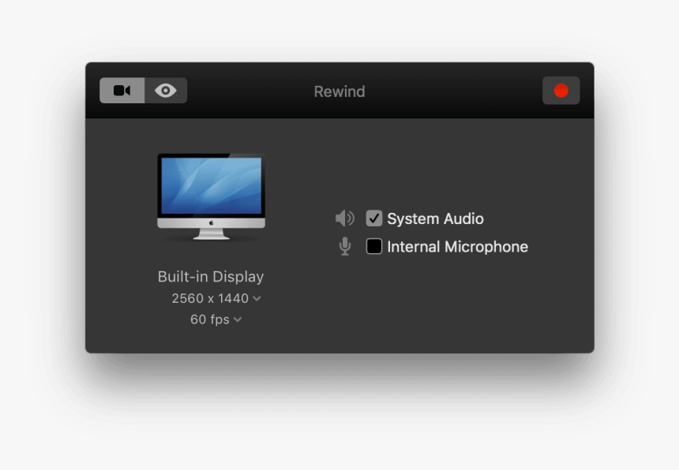Click the Built-in Display label
The width and height of the screenshot is (679, 470).
click(x=211, y=277)
